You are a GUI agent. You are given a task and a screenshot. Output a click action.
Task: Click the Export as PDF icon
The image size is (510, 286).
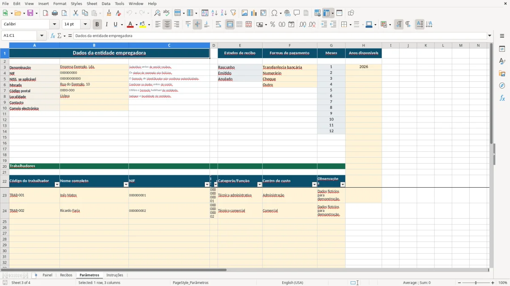click(x=45, y=13)
